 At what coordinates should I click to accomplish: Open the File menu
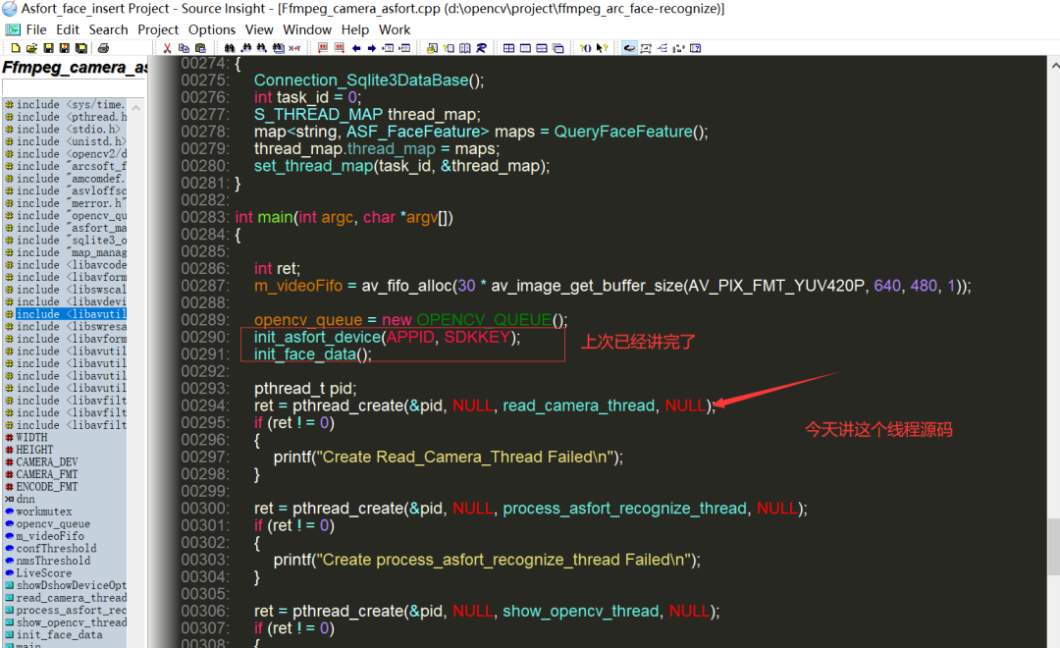[36, 29]
